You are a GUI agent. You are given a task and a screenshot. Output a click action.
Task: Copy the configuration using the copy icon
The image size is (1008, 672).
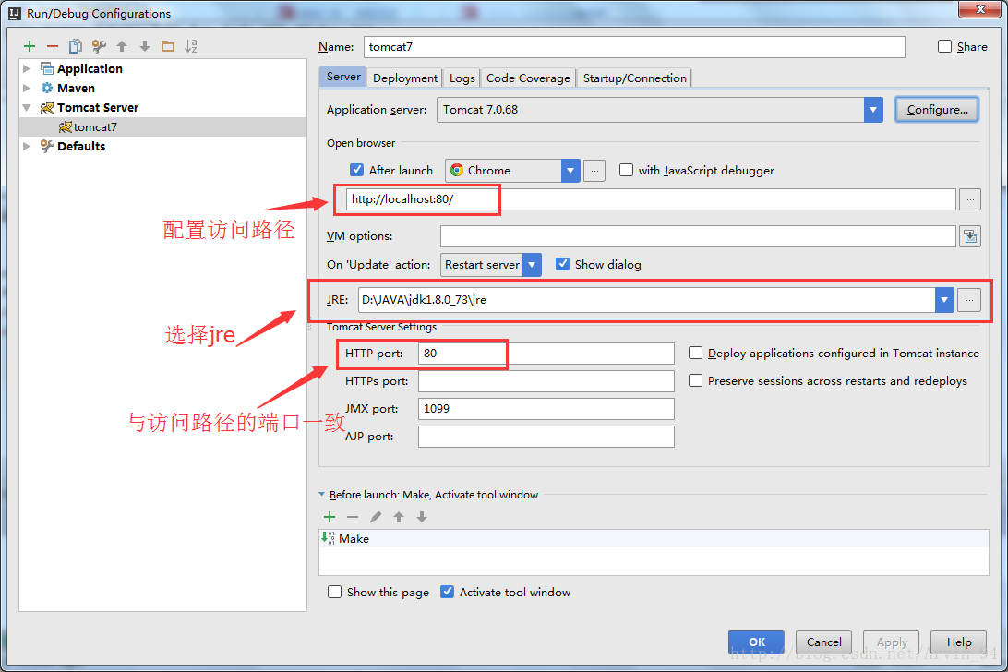click(x=75, y=46)
